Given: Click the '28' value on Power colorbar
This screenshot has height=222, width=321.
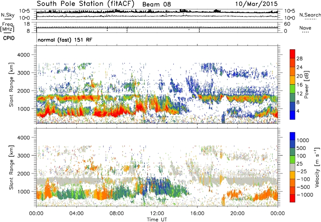Looking at the screenshot, I should pos(299,59).
